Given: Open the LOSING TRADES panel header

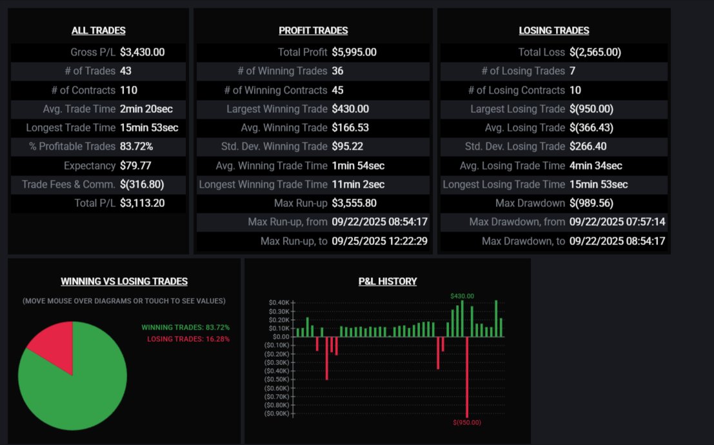Looking at the screenshot, I should tap(553, 30).
